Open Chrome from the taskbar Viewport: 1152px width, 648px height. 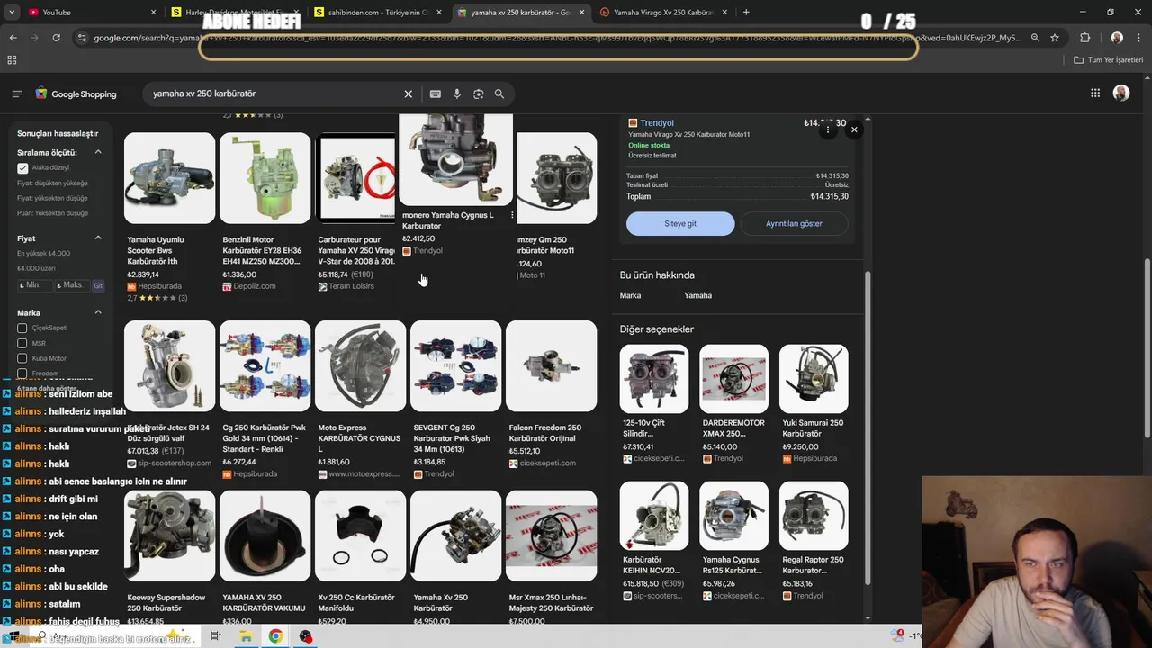275,636
